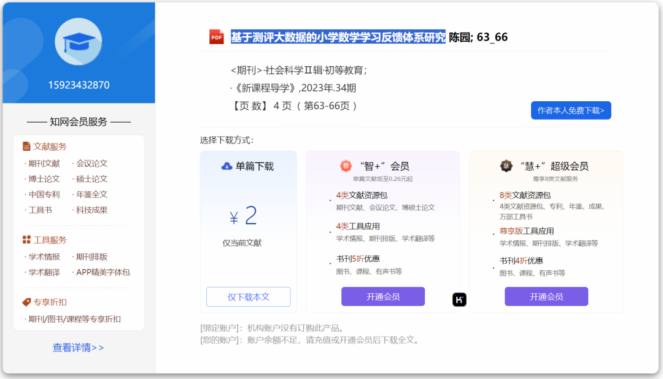Open the 期刊文献 service link

(x=44, y=163)
